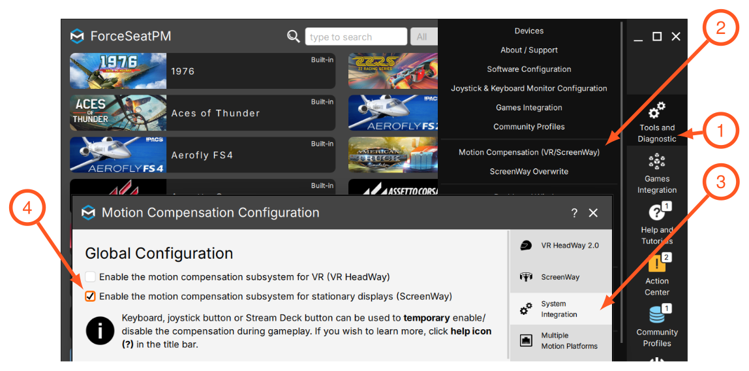Image resolution: width=749 pixels, height=371 pixels.
Task: Open the 1976 game profile
Action: pyautogui.click(x=202, y=71)
